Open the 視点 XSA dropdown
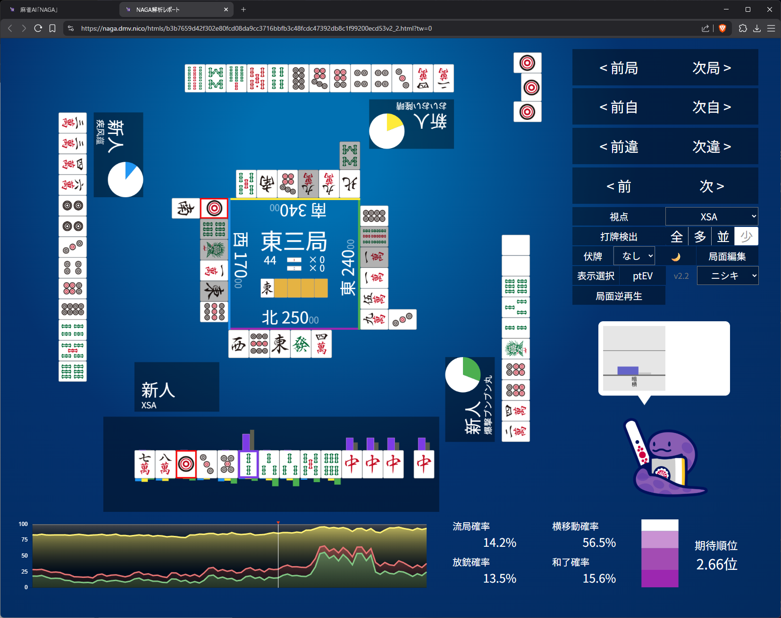Screen dimensions: 781x618 [712, 217]
